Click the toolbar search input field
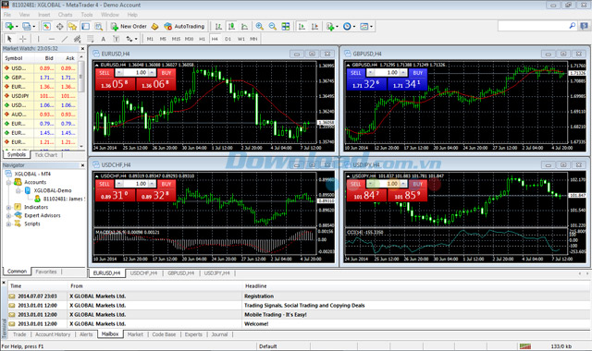 point(533,26)
